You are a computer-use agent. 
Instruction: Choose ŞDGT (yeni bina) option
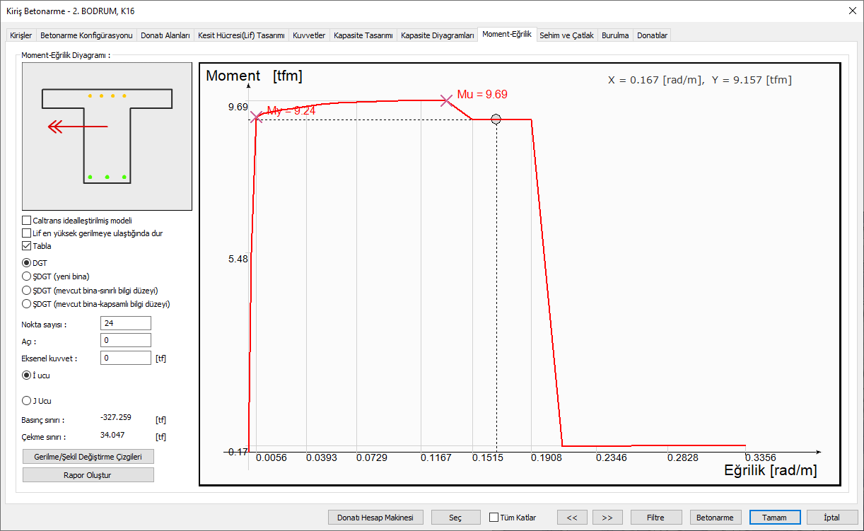coord(27,276)
